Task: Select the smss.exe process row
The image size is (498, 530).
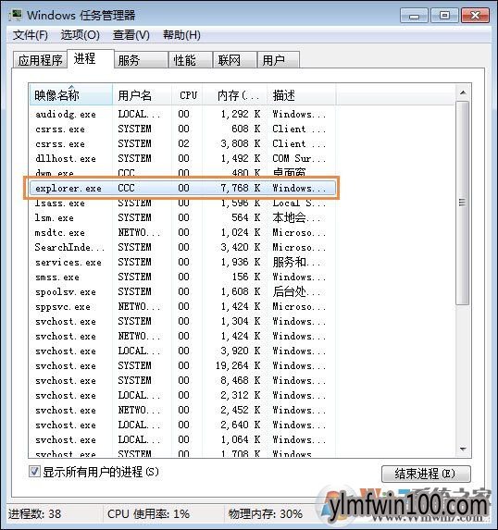Action: [x=182, y=277]
